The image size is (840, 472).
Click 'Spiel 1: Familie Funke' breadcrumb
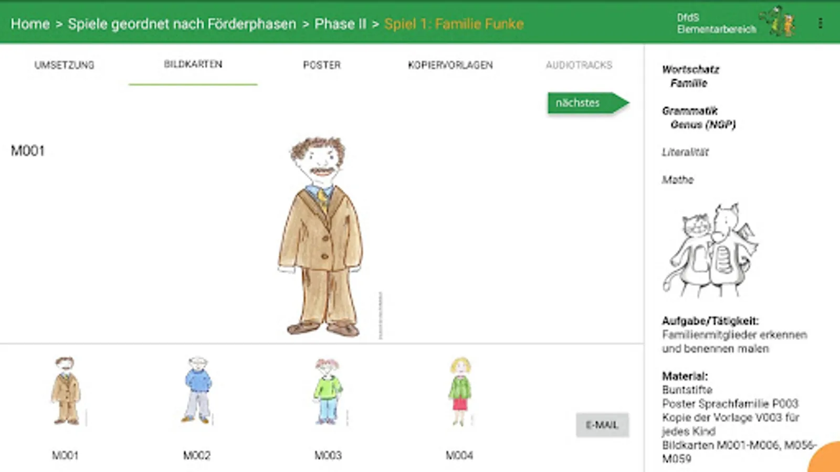(x=454, y=24)
